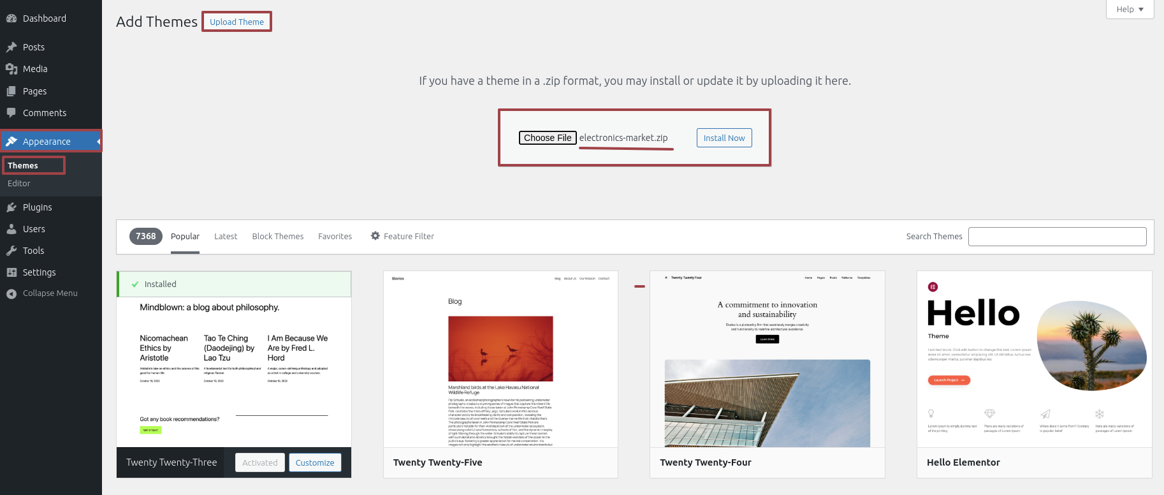Select the Appearance menu item
The width and height of the screenshot is (1164, 495).
pyautogui.click(x=51, y=142)
